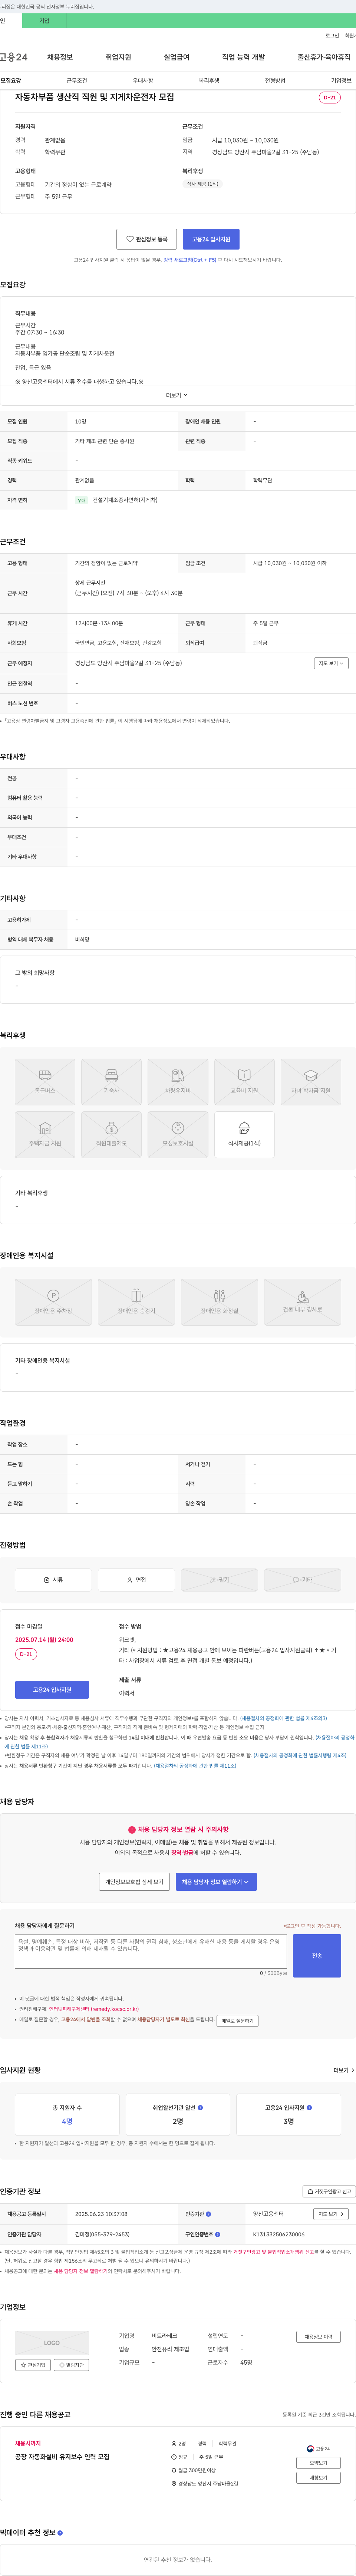Open 더보기 link in 입사지원 현황
This screenshot has height=2576, width=356.
(x=344, y=2070)
